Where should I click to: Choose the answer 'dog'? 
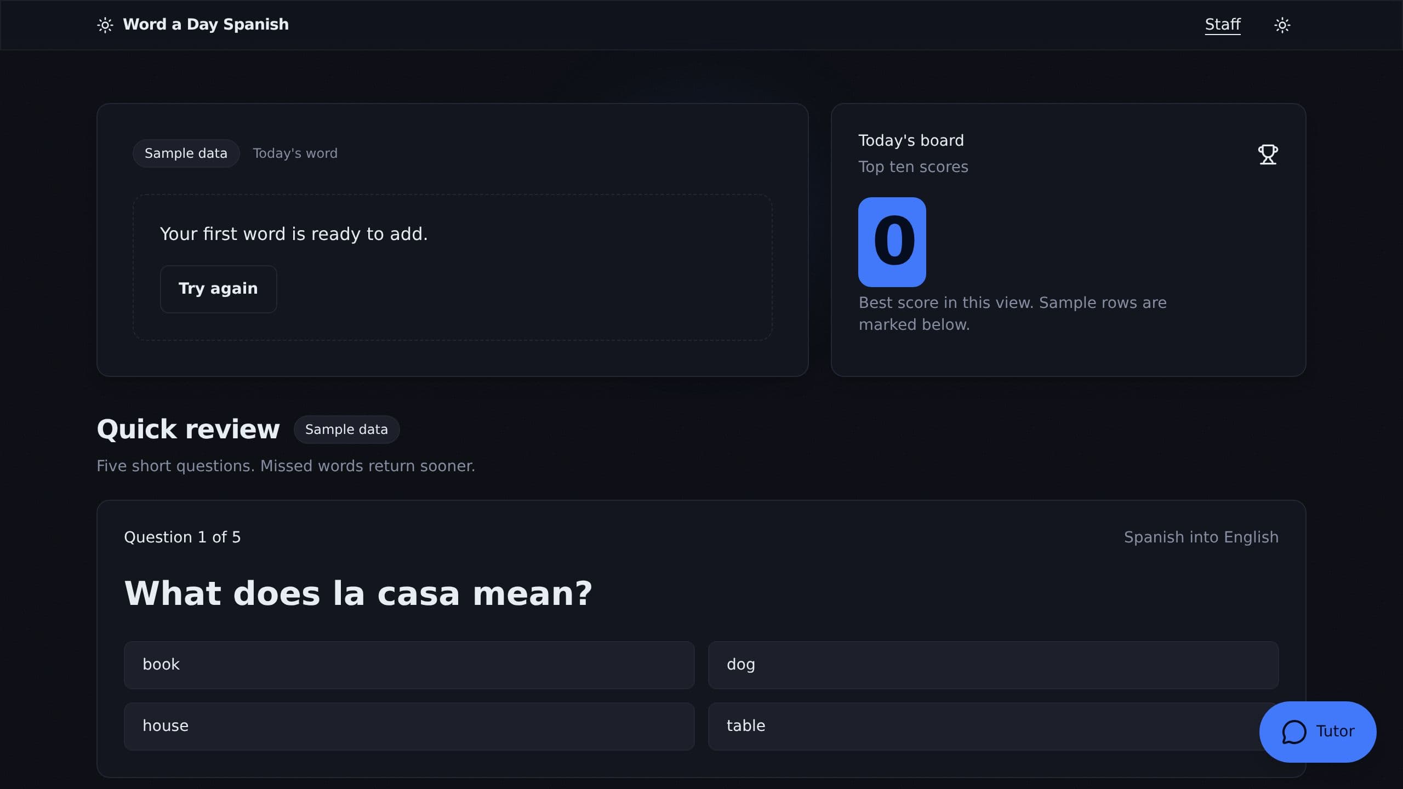coord(993,665)
